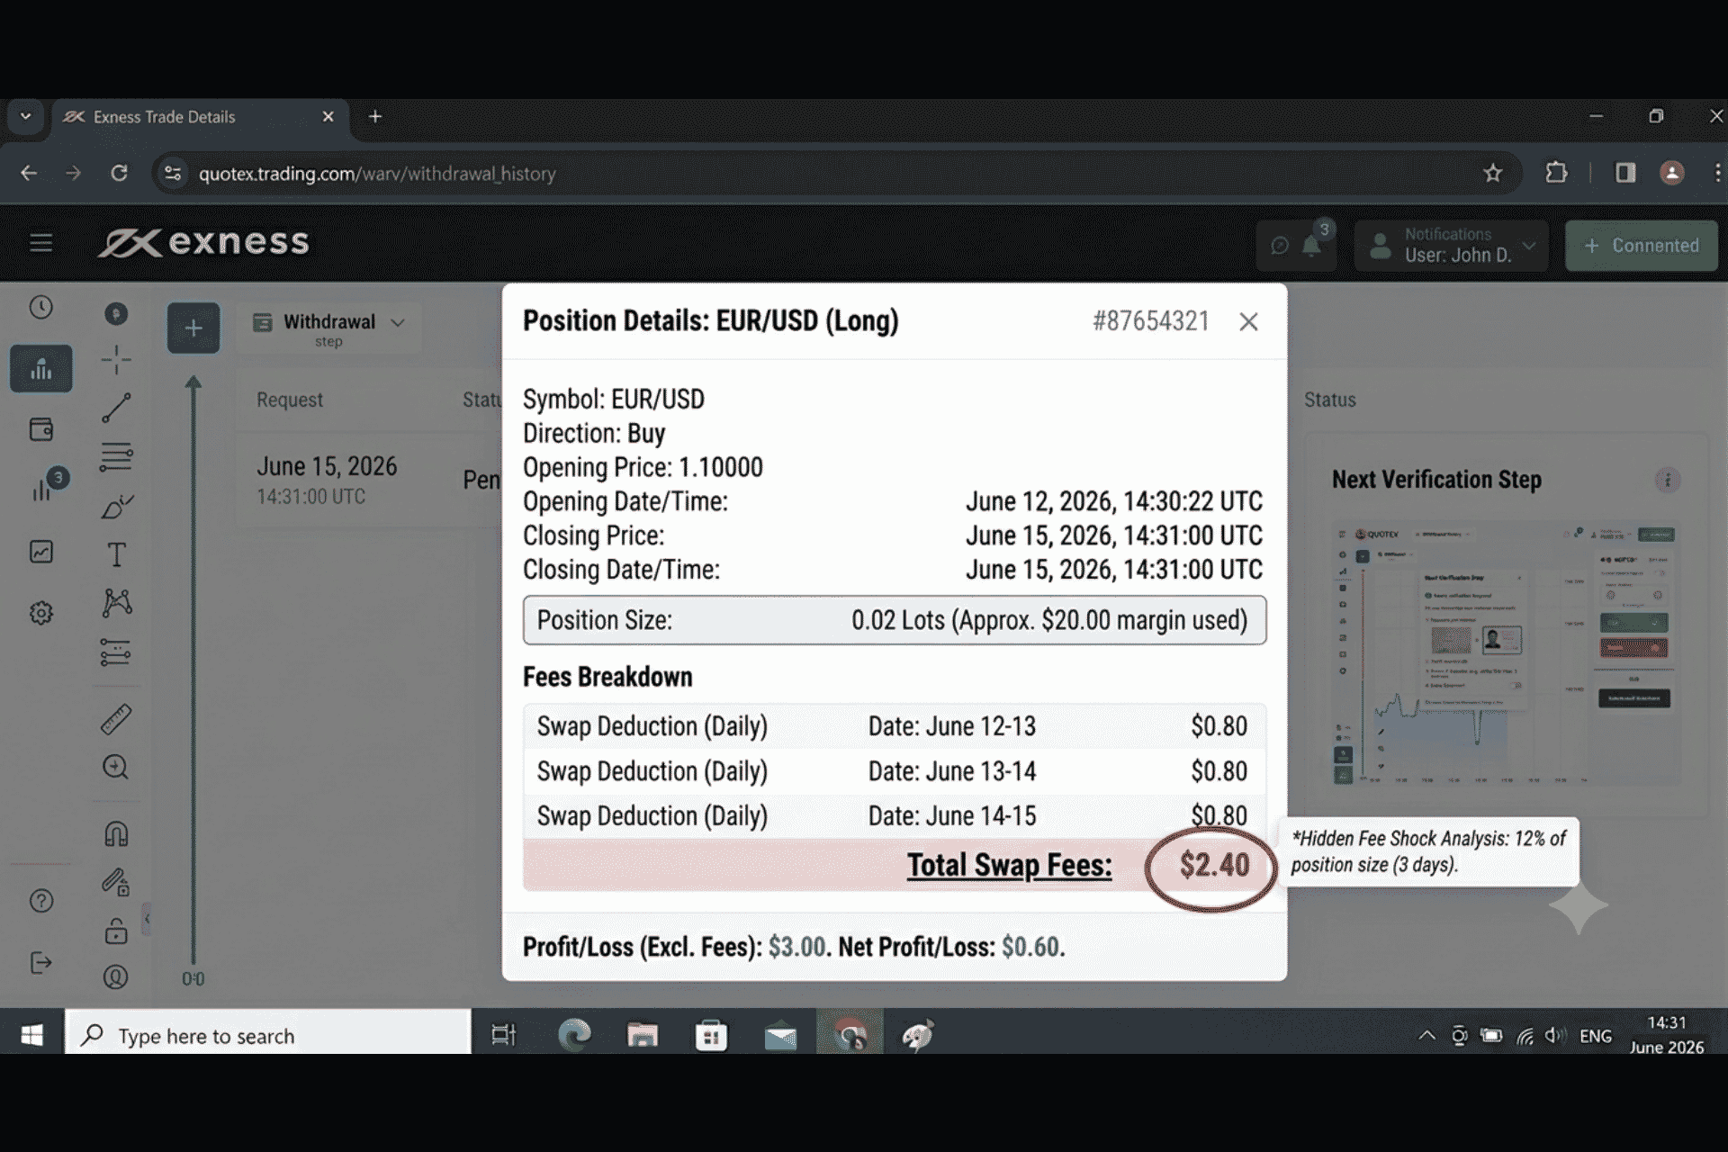
Task: Open the line chart sidebar icon
Action: coord(41,552)
